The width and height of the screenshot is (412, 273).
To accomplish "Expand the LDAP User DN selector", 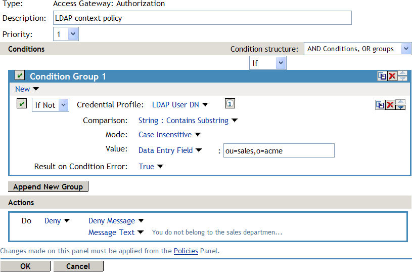I will tap(180, 105).
